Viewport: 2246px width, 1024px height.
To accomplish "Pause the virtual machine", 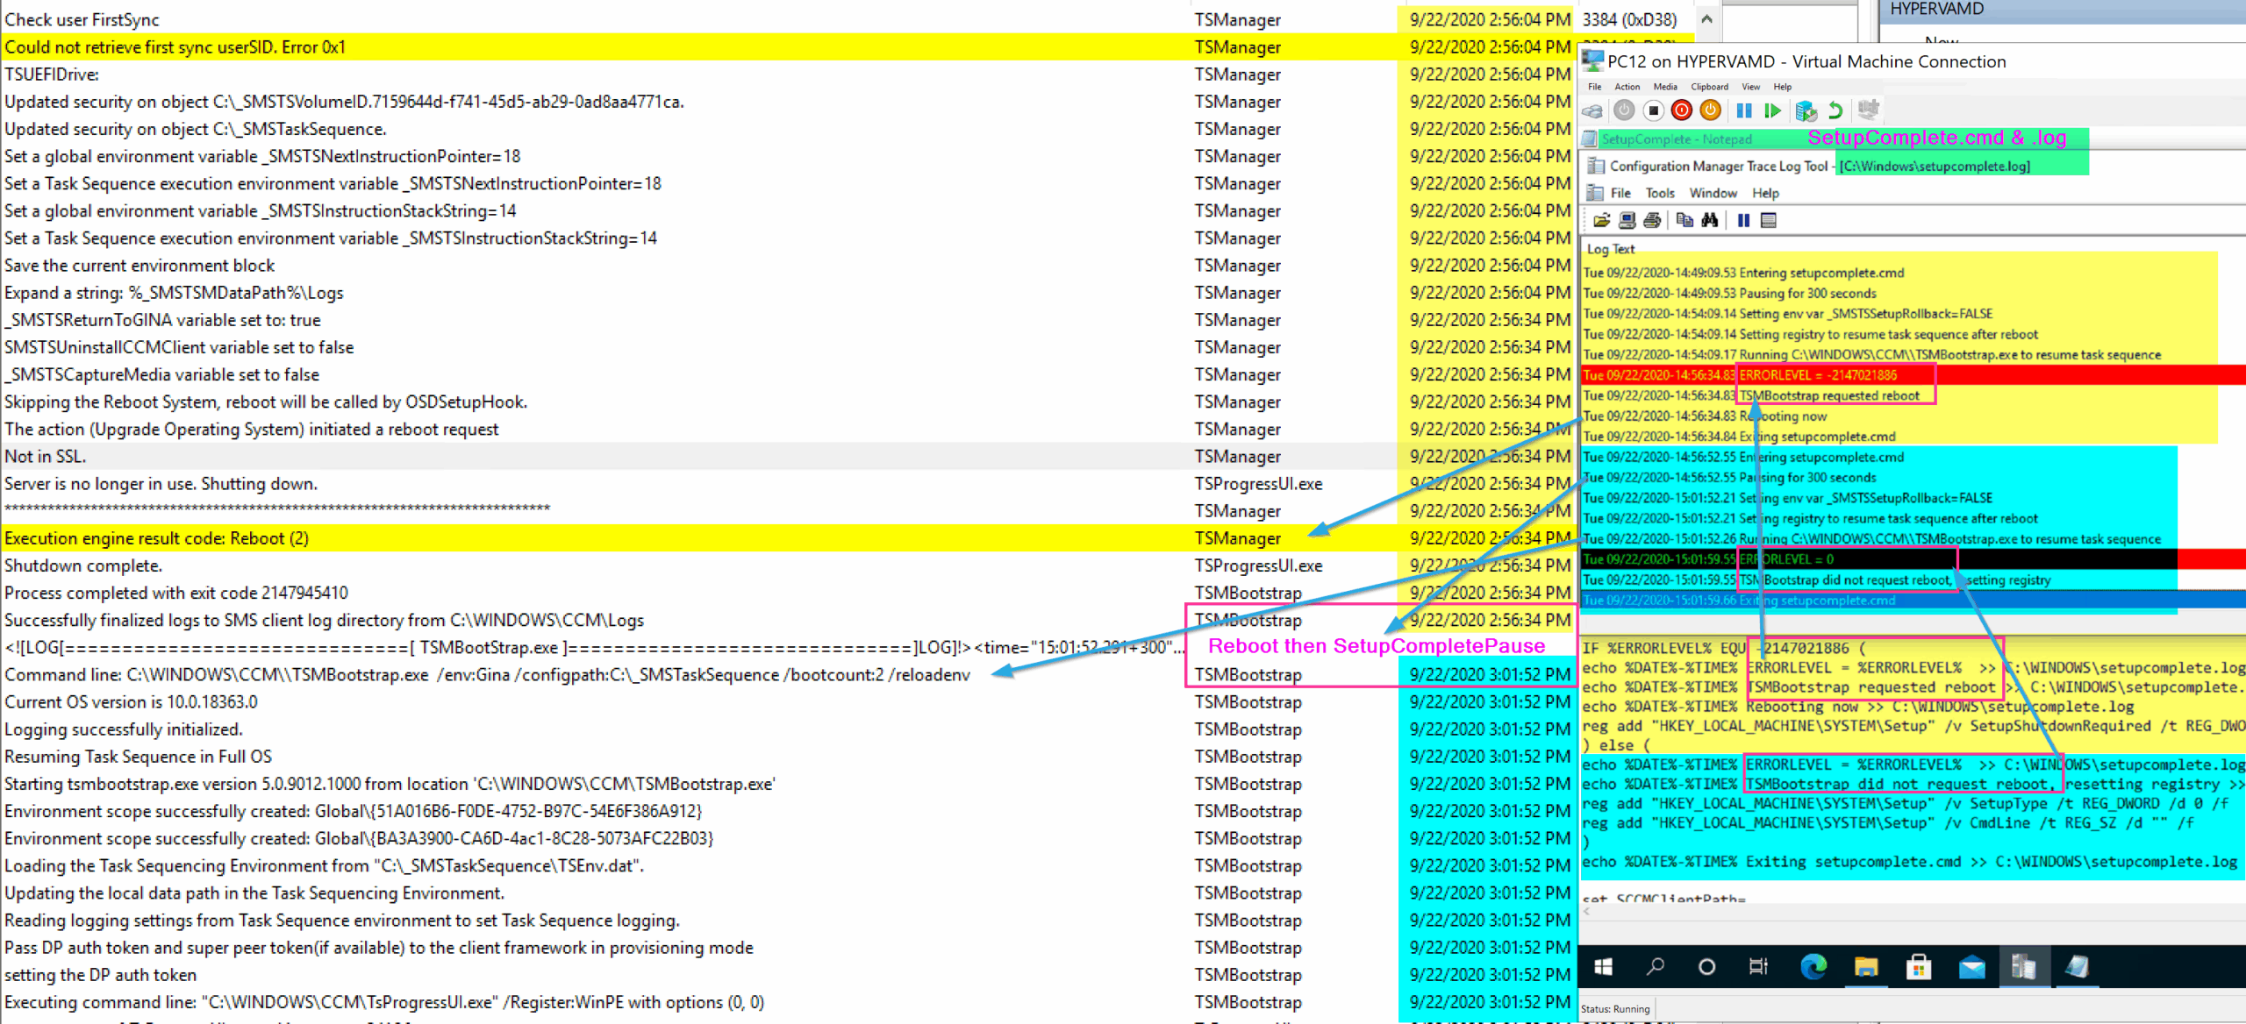I will [x=1744, y=110].
